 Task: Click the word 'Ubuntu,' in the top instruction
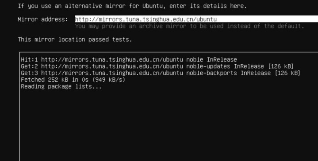point(154,6)
